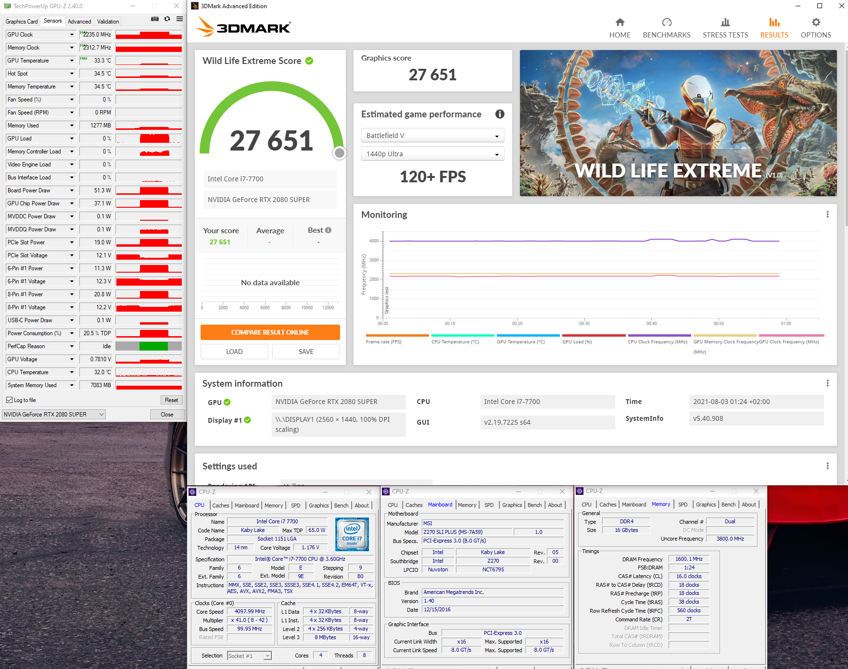Click GPU-Z window title icon
848x669 pixels.
coord(7,6)
